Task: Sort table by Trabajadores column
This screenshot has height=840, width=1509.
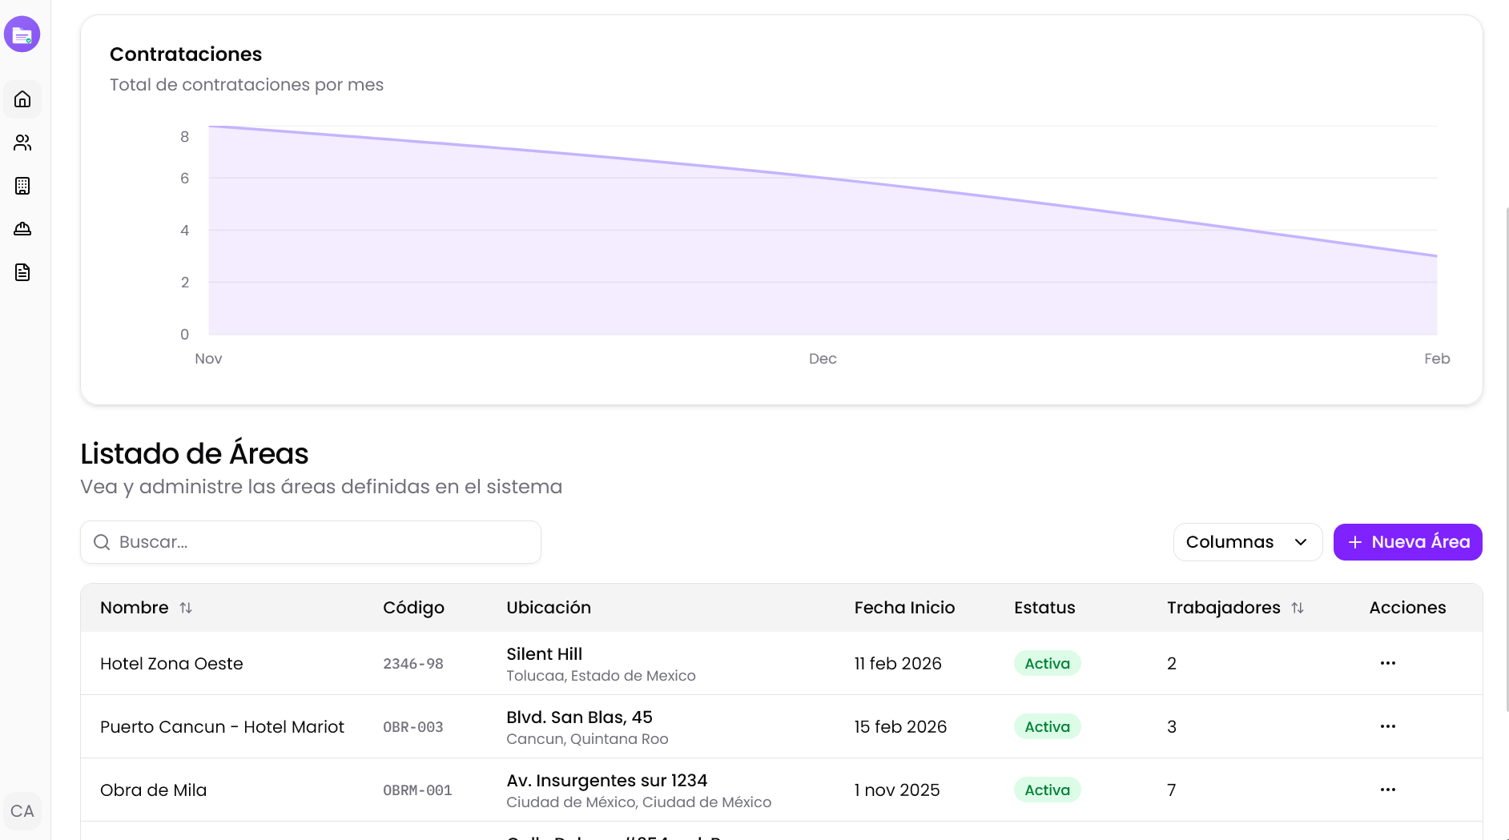Action: (x=1297, y=608)
